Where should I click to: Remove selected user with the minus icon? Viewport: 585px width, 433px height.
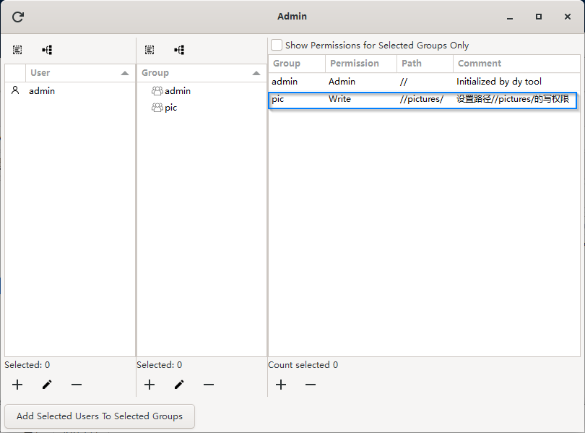pyautogui.click(x=77, y=385)
